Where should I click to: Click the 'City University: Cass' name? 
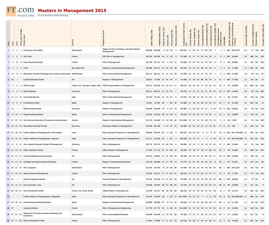coord(32,185)
